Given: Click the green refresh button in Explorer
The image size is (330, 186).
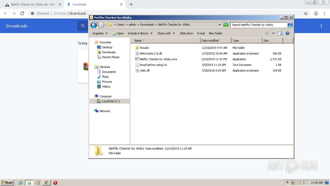Looking at the screenshot, I should coord(226,25).
